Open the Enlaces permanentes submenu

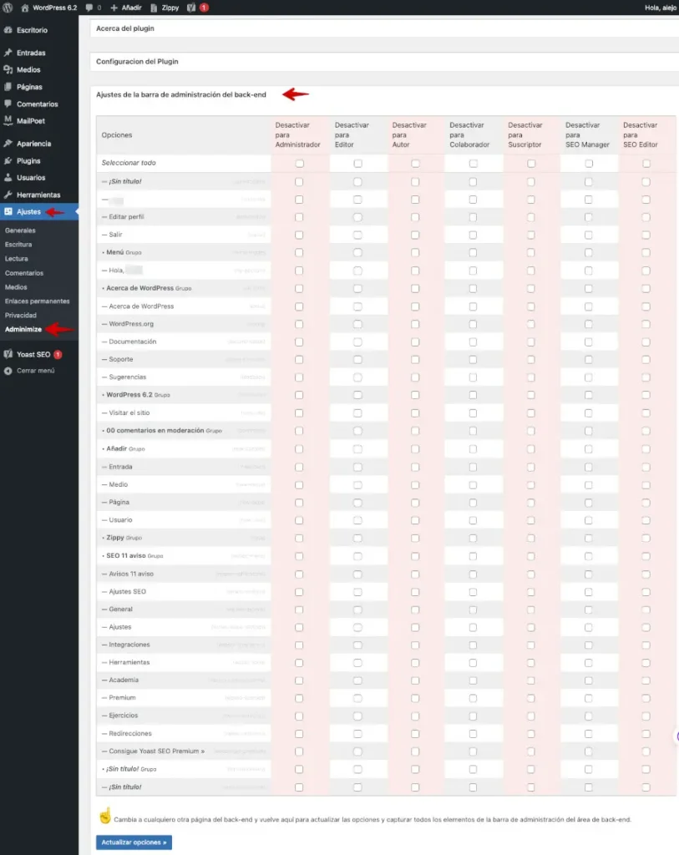tap(37, 301)
